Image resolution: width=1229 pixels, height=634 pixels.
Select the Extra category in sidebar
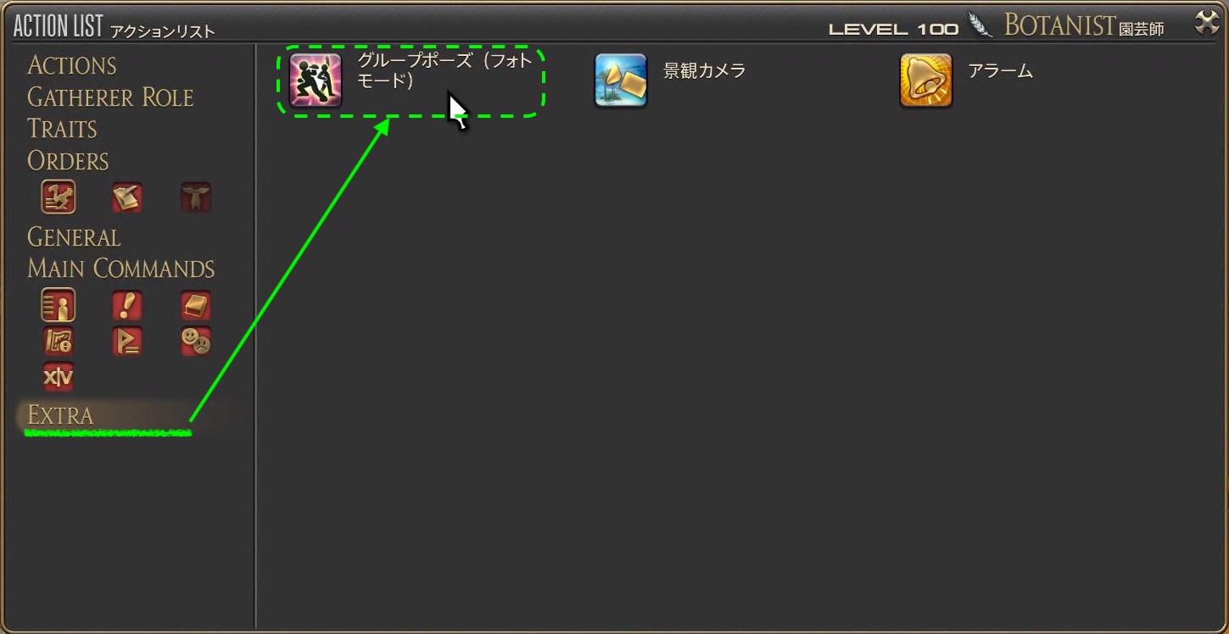60,415
